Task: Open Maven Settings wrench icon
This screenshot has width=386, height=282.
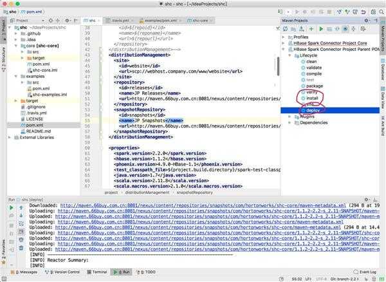Action: pyautogui.click(x=363, y=29)
